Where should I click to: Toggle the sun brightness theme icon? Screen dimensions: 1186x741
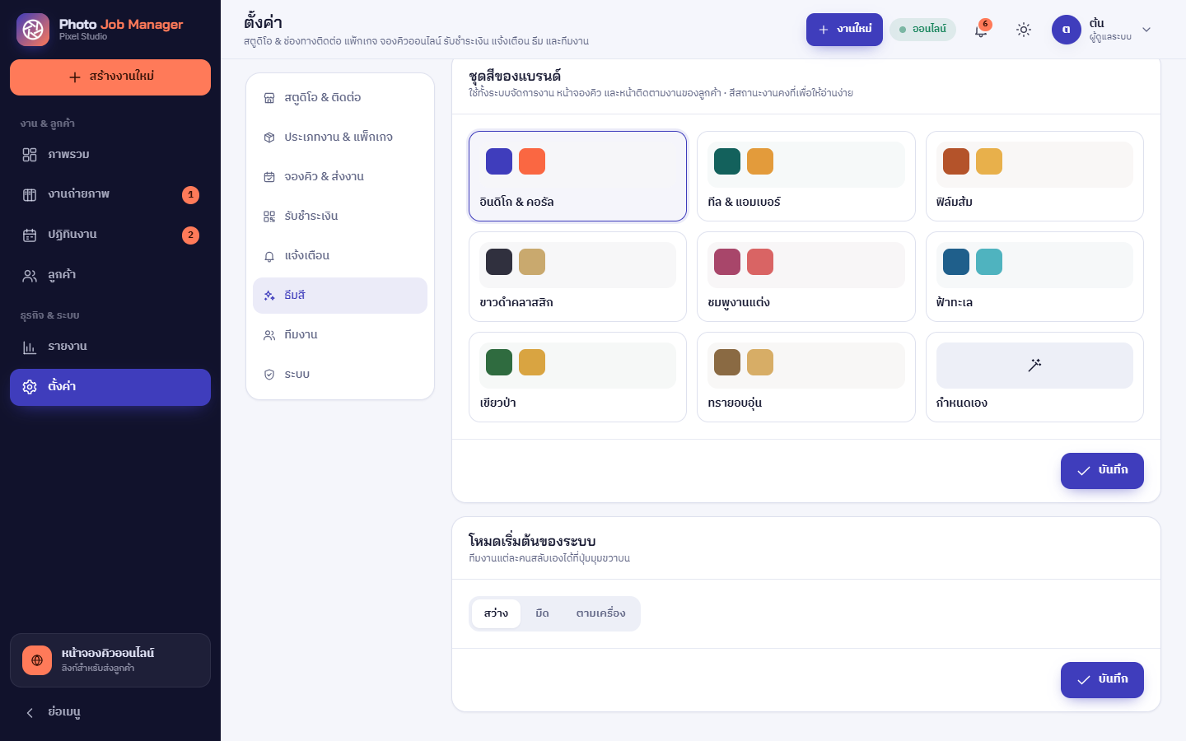pyautogui.click(x=1024, y=30)
